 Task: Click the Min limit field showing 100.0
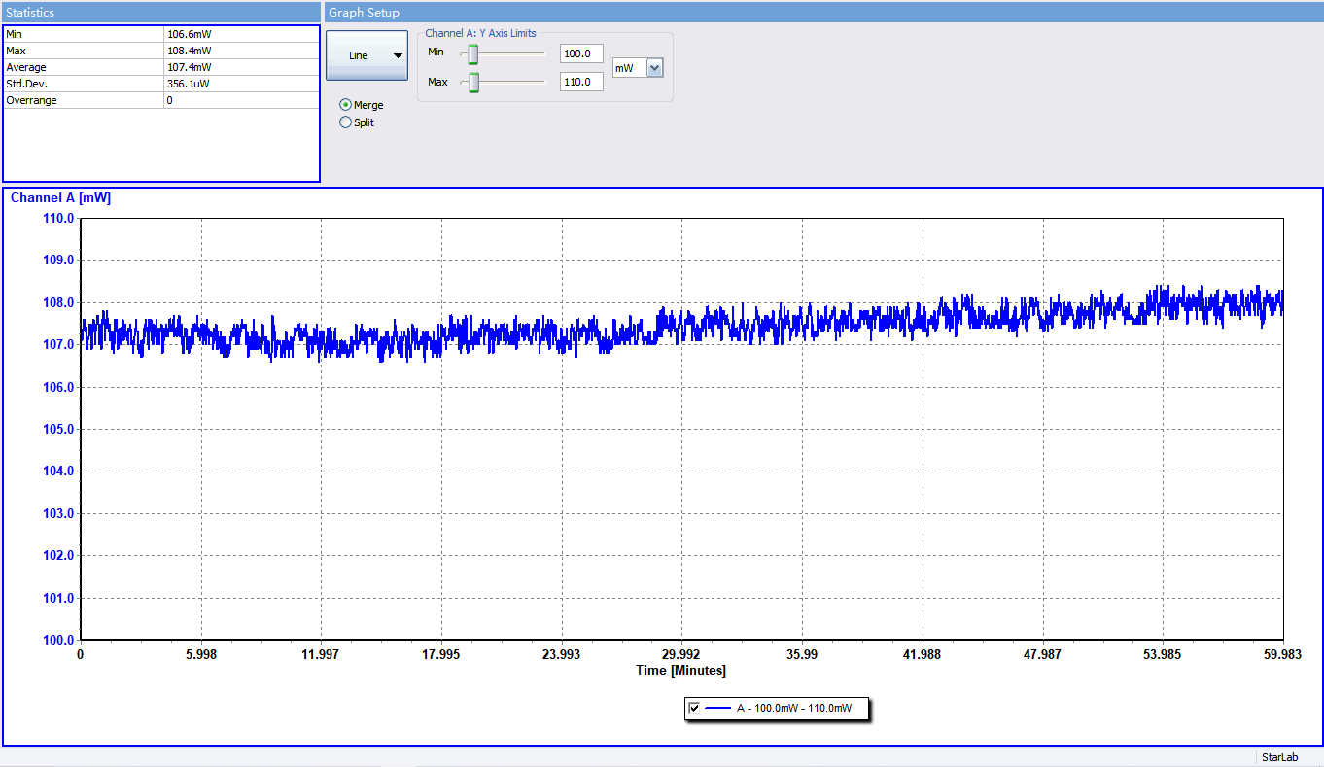[x=581, y=53]
